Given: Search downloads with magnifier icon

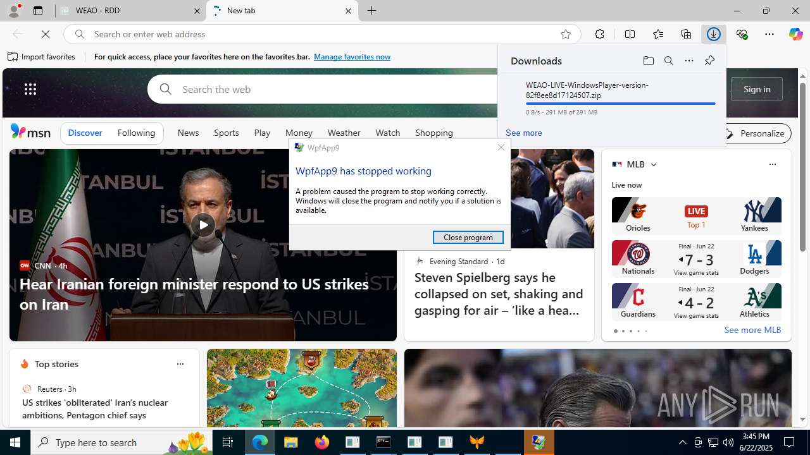Looking at the screenshot, I should pos(668,61).
